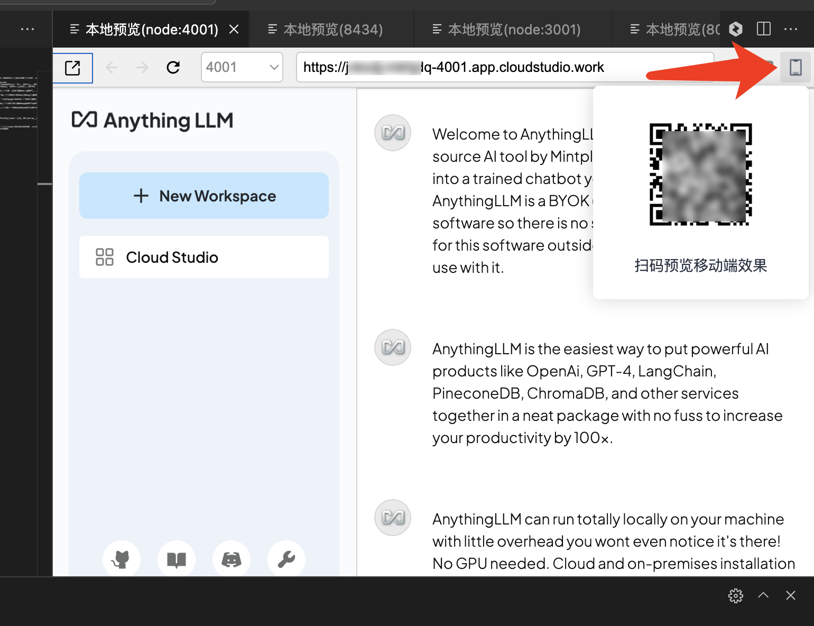Screen dimensions: 814x626
Task: Click the QR code image
Action: (x=701, y=174)
